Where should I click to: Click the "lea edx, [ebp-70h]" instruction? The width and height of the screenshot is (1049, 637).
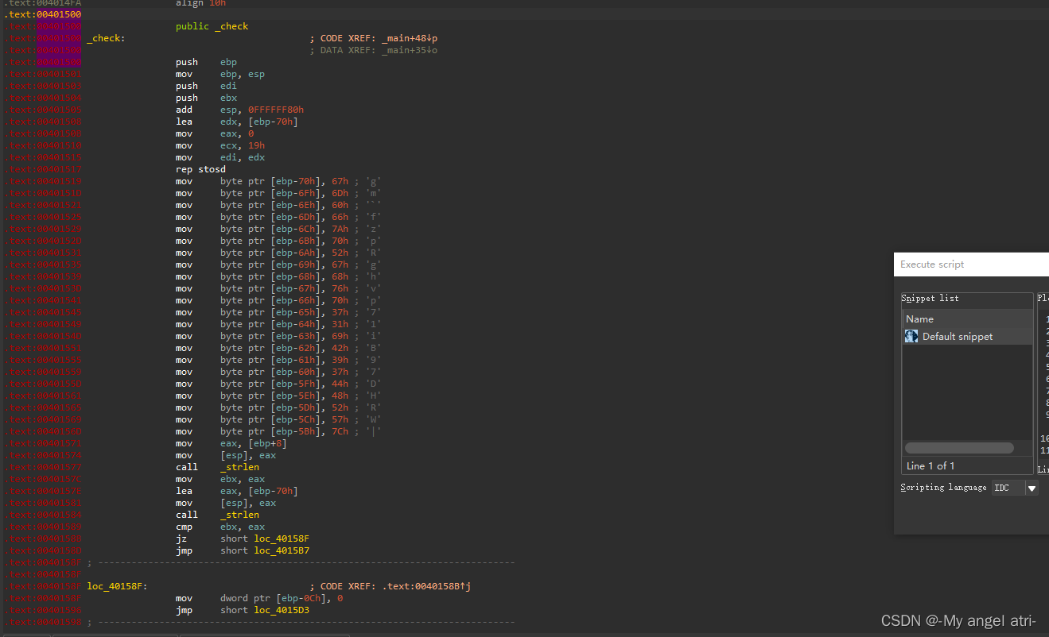tap(236, 122)
